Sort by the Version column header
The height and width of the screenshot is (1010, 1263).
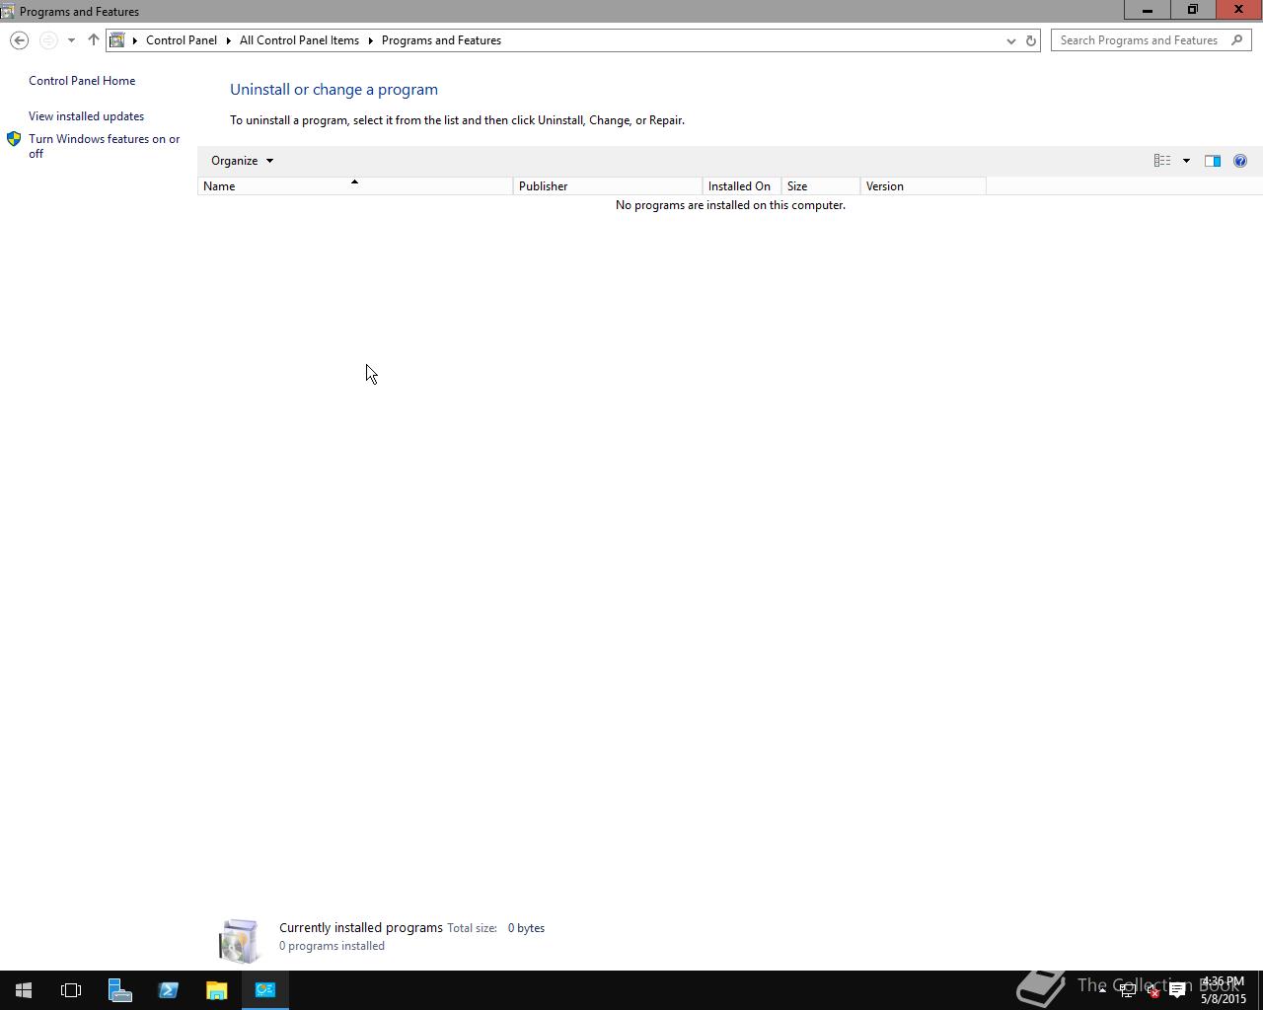tap(924, 186)
